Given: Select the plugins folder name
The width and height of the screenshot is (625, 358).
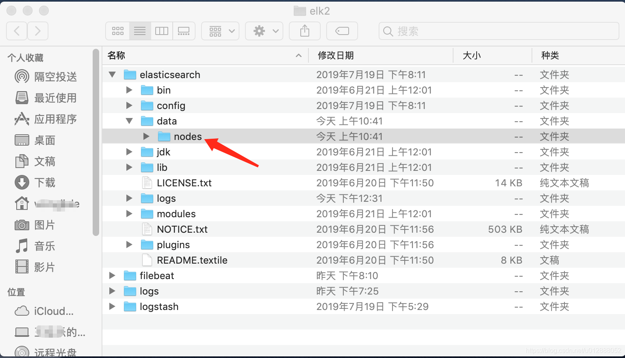Looking at the screenshot, I should click(x=174, y=245).
